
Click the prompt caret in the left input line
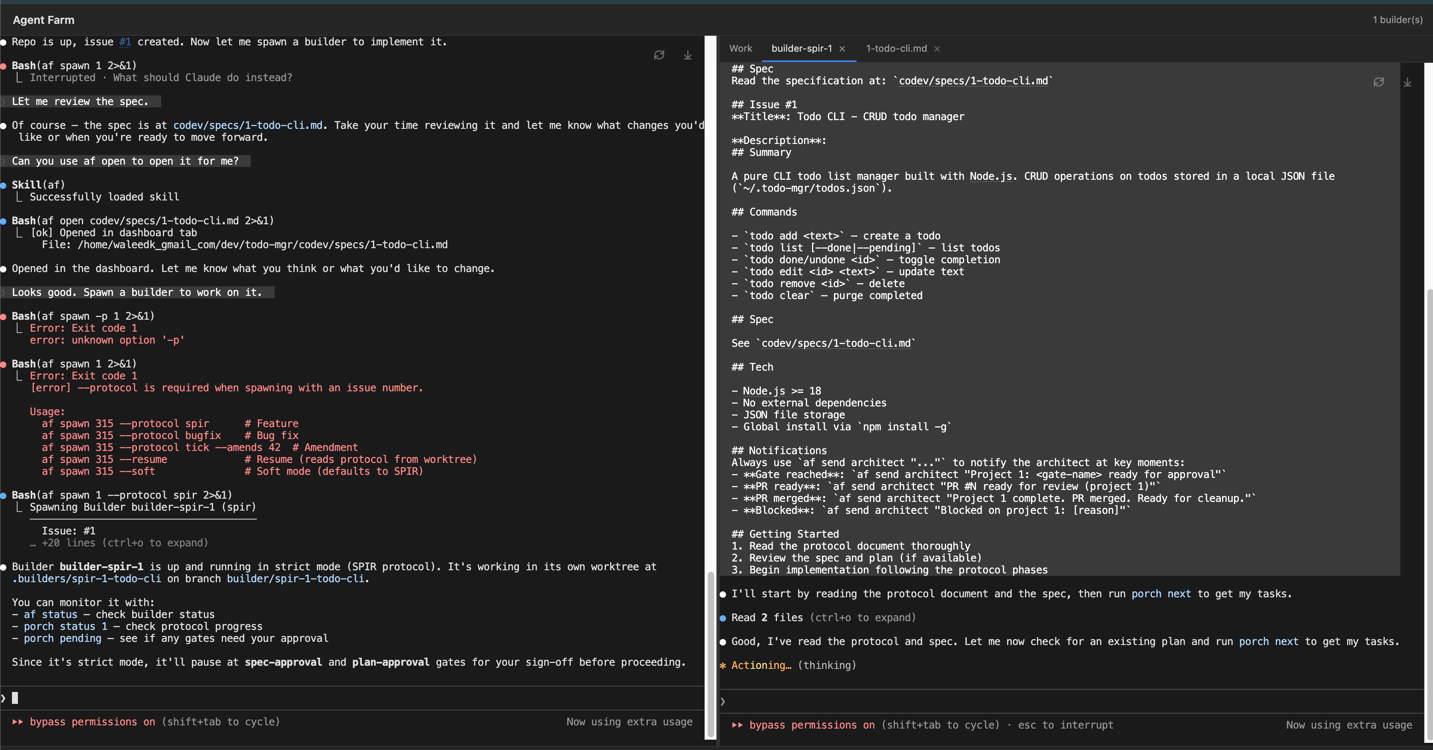4,698
